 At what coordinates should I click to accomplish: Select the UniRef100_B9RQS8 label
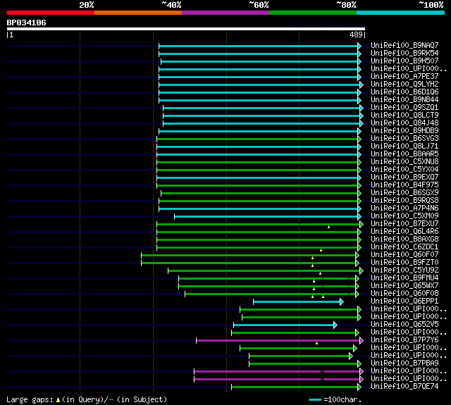[404, 201]
